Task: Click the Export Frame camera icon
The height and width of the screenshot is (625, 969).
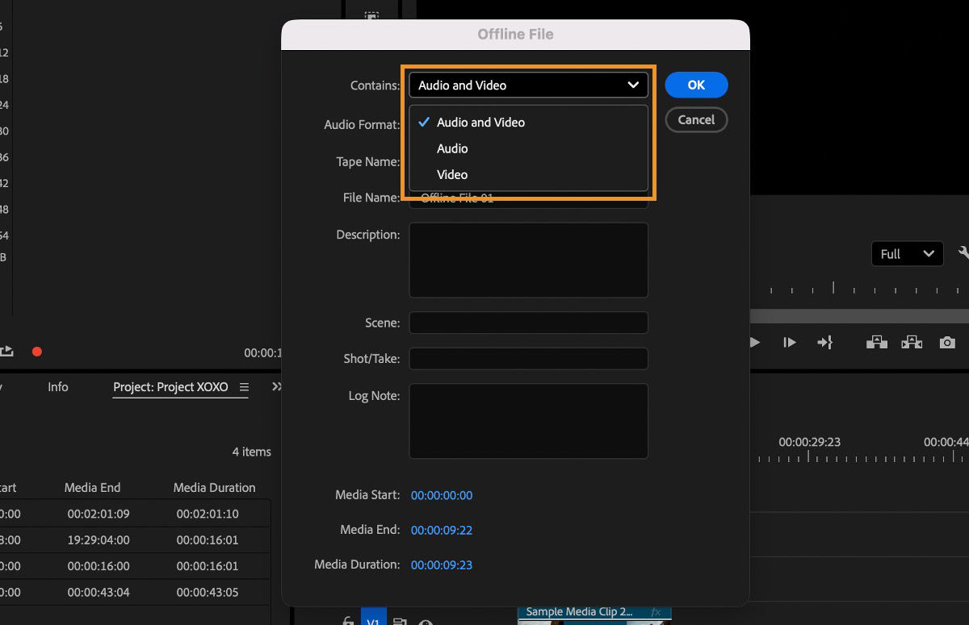Action: [947, 342]
